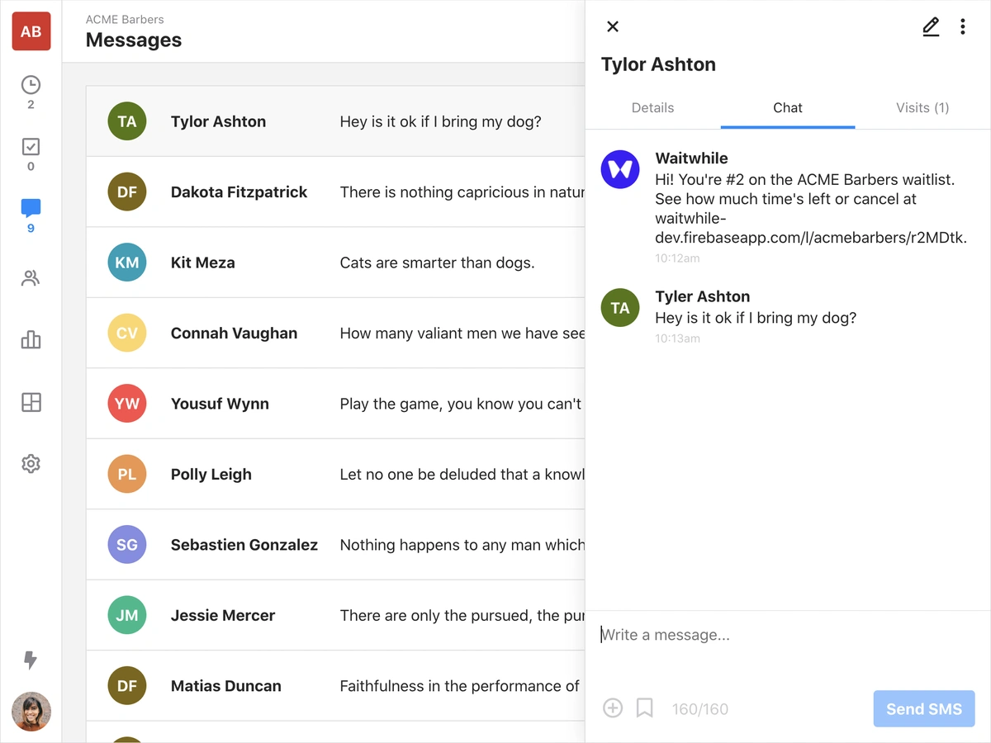Focus the Write a message field
The height and width of the screenshot is (743, 991).
pyautogui.click(x=788, y=635)
